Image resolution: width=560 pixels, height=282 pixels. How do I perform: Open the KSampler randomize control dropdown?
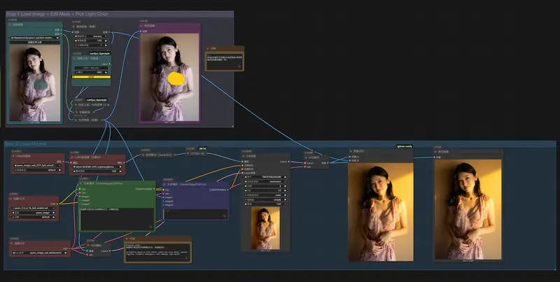coord(266,181)
